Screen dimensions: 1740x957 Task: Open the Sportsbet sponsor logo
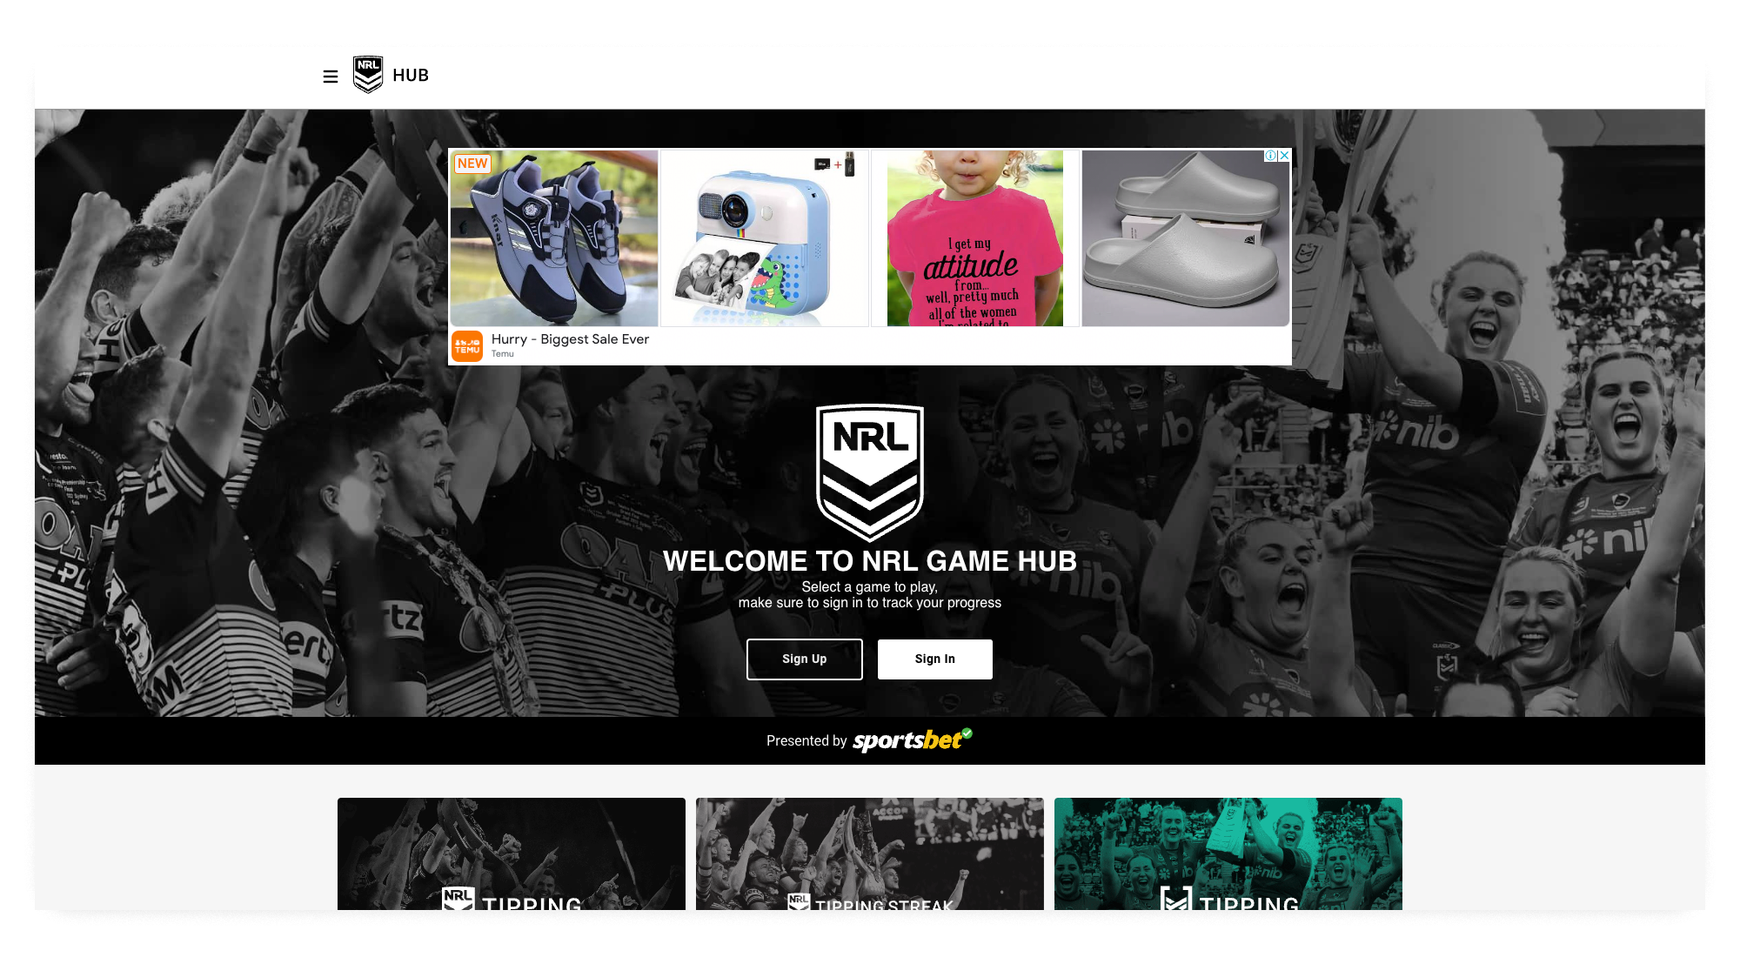click(x=913, y=740)
